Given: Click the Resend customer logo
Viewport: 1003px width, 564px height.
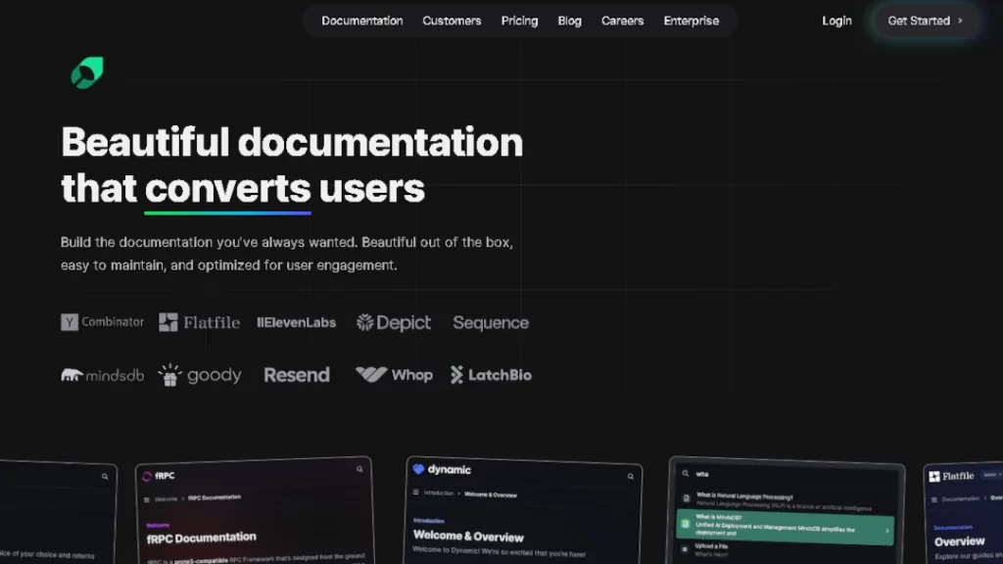Looking at the screenshot, I should 297,375.
